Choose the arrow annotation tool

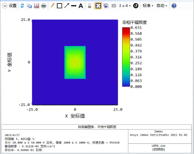[66, 6]
